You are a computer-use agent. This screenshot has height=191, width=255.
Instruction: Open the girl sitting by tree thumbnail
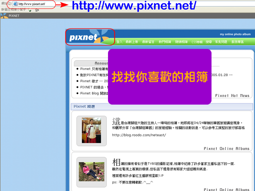tap(92, 172)
